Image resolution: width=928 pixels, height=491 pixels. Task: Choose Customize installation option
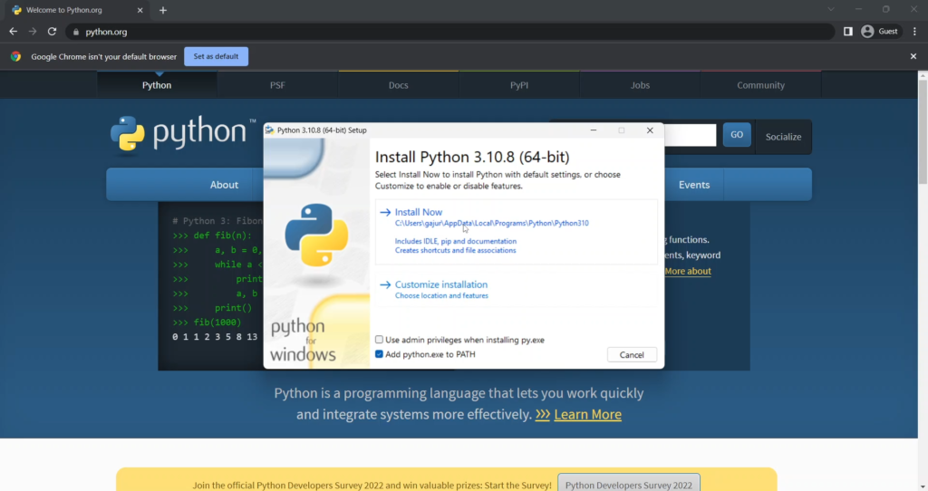516,289
